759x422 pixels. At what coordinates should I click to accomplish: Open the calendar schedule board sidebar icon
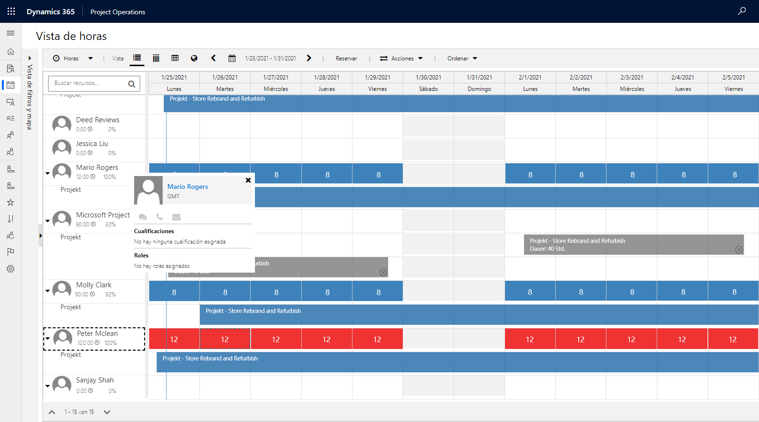click(x=10, y=85)
